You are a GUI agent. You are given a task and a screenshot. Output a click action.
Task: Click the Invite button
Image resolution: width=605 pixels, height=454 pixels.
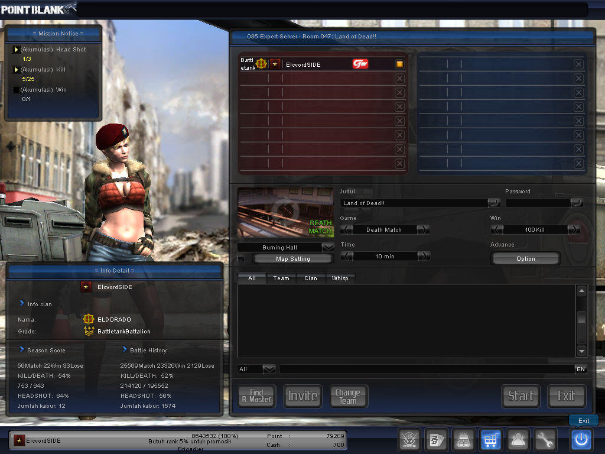[x=302, y=395]
